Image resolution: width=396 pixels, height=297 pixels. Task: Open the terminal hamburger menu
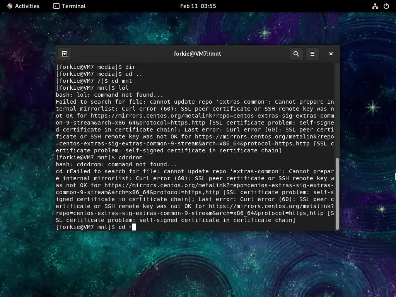point(312,54)
